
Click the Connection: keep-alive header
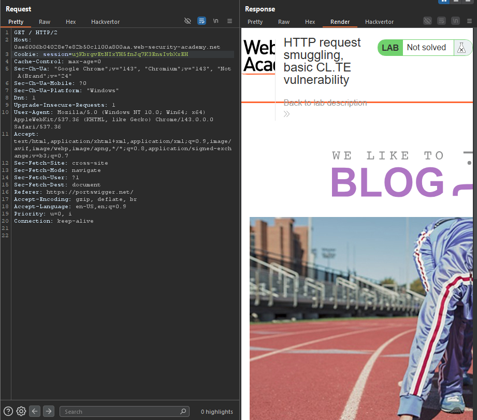[53, 221]
